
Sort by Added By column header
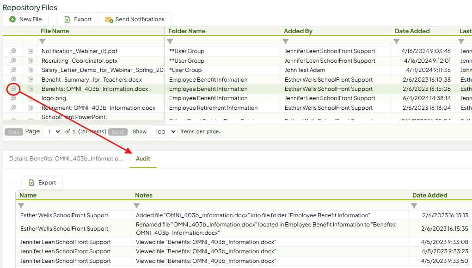[x=298, y=31]
